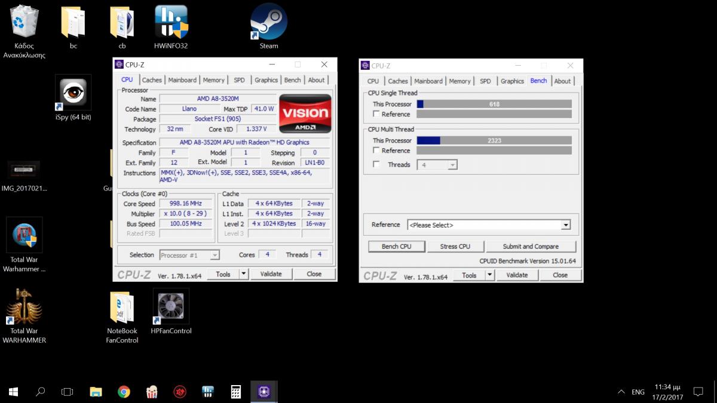Open the HWiNFO taskbar icon
The image size is (717, 403).
tap(208, 392)
